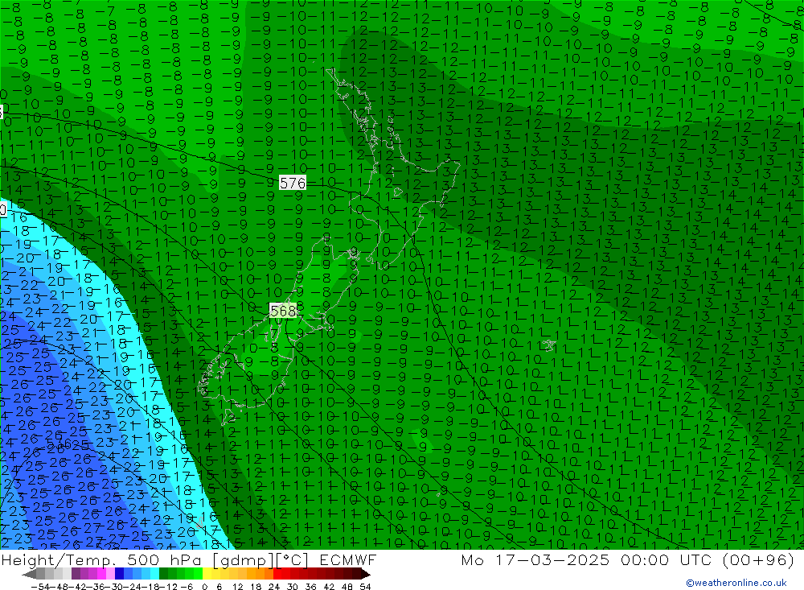Screen dimensions: 804x590
Task: Click the Chatham Islands outline on the map
Action: pos(548,345)
